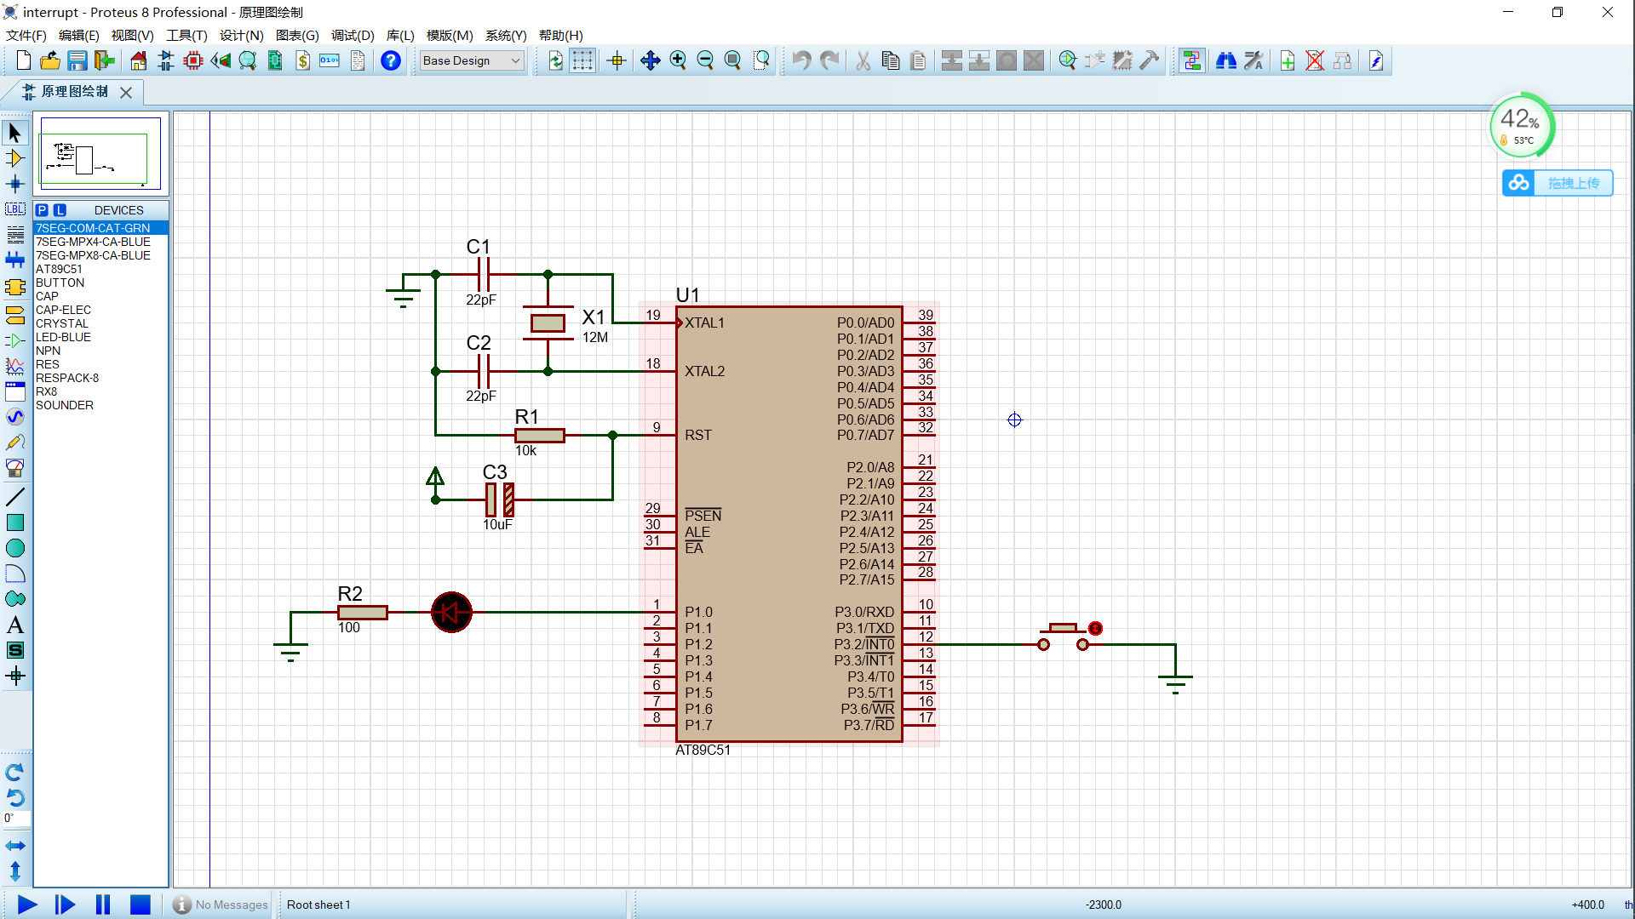The width and height of the screenshot is (1635, 919).
Task: Toggle the grid display button
Action: [x=582, y=60]
